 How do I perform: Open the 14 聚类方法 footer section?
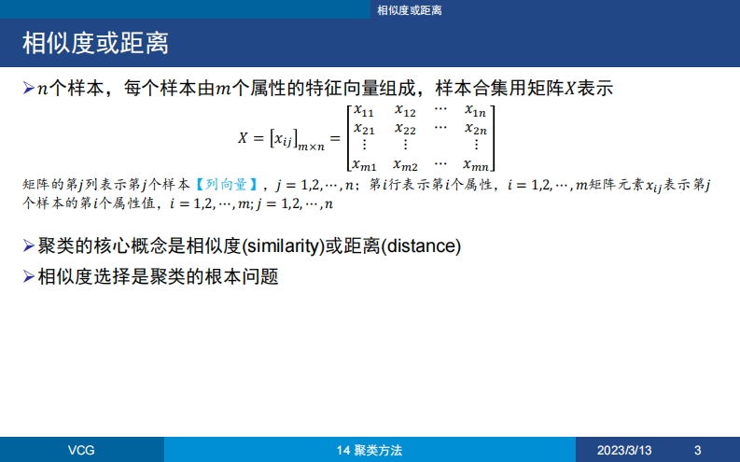click(x=370, y=450)
